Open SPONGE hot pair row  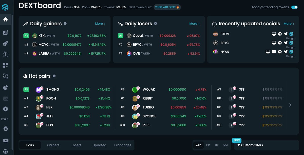[x=163, y=116]
